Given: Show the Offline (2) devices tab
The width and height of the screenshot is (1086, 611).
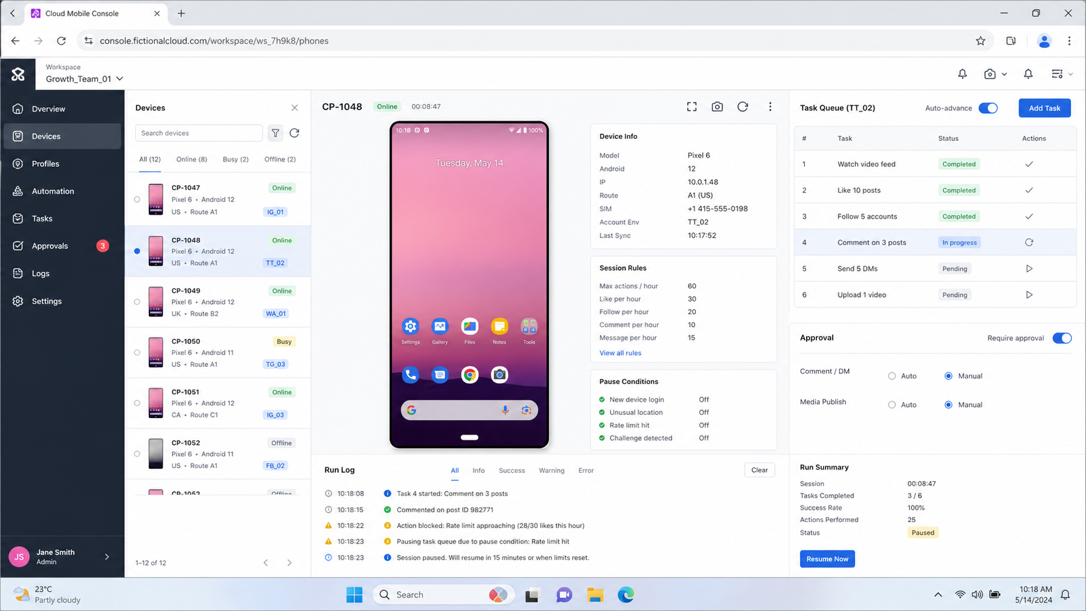Looking at the screenshot, I should tap(280, 159).
